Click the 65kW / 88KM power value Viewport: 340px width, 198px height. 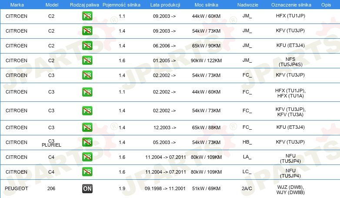[206, 128]
